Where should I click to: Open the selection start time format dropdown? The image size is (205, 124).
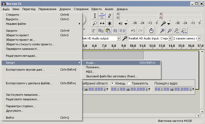point(107,89)
